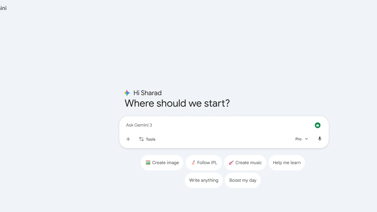The image size is (377, 212).
Task: Click the Boost my day suggestion
Action: click(243, 180)
